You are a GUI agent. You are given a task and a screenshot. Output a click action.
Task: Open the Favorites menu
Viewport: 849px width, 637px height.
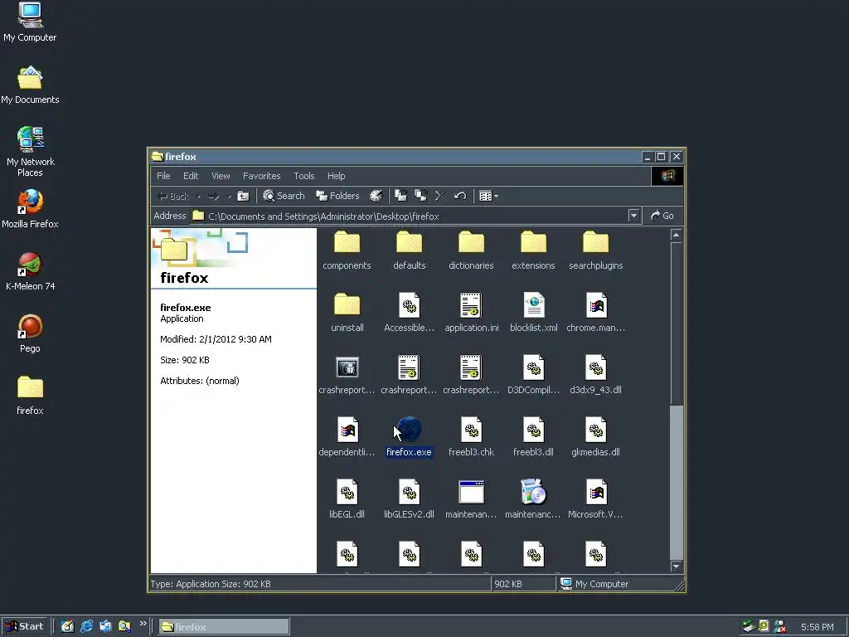[x=261, y=176]
